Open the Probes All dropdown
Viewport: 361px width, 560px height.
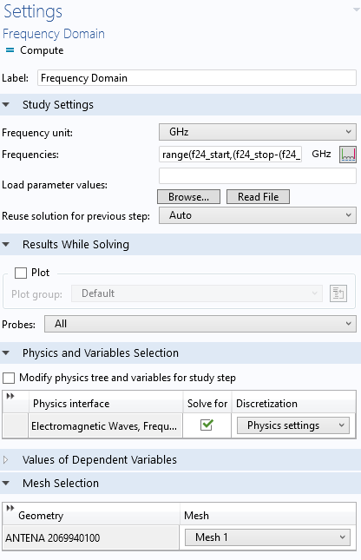[200, 324]
